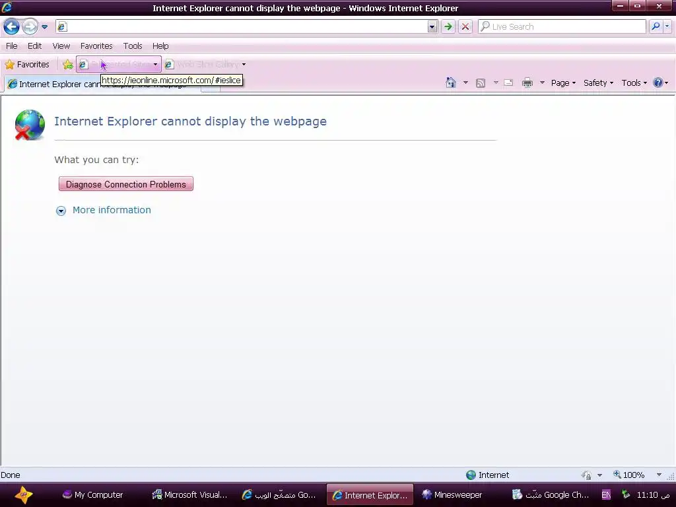
Task: Open the Help menu
Action: point(160,46)
